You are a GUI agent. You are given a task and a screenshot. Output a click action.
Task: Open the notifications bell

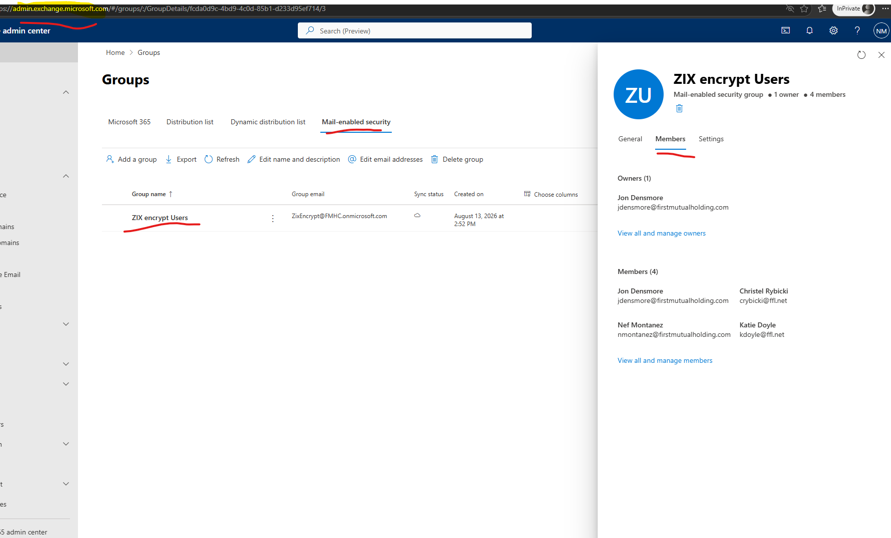coord(810,30)
